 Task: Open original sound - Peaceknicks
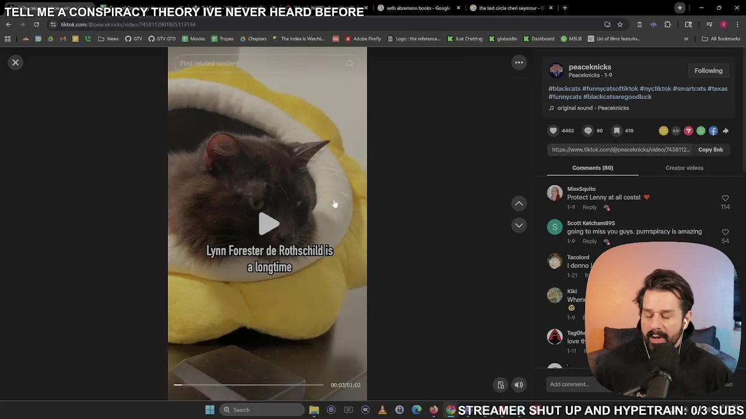[x=593, y=108]
